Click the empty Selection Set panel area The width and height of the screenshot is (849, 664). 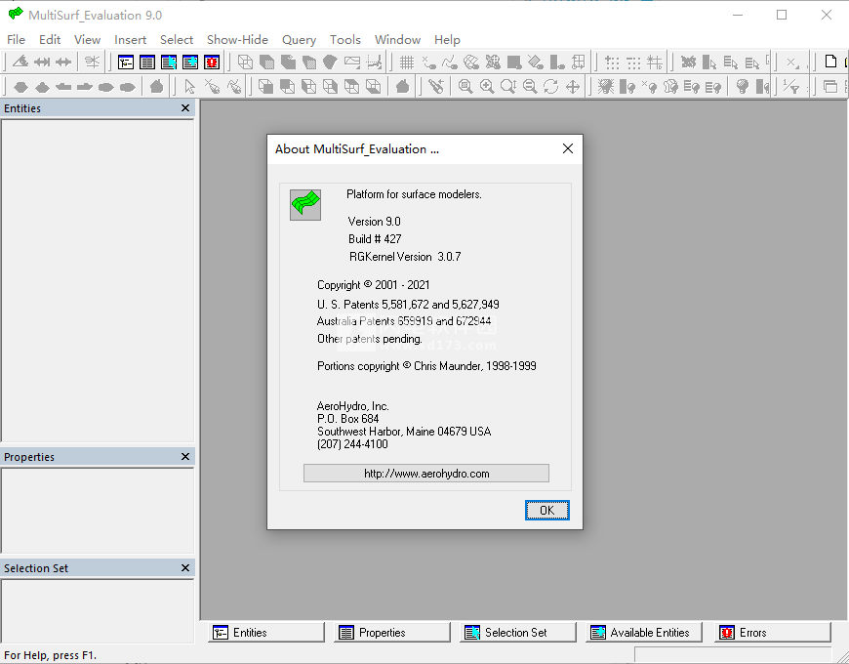(98, 610)
